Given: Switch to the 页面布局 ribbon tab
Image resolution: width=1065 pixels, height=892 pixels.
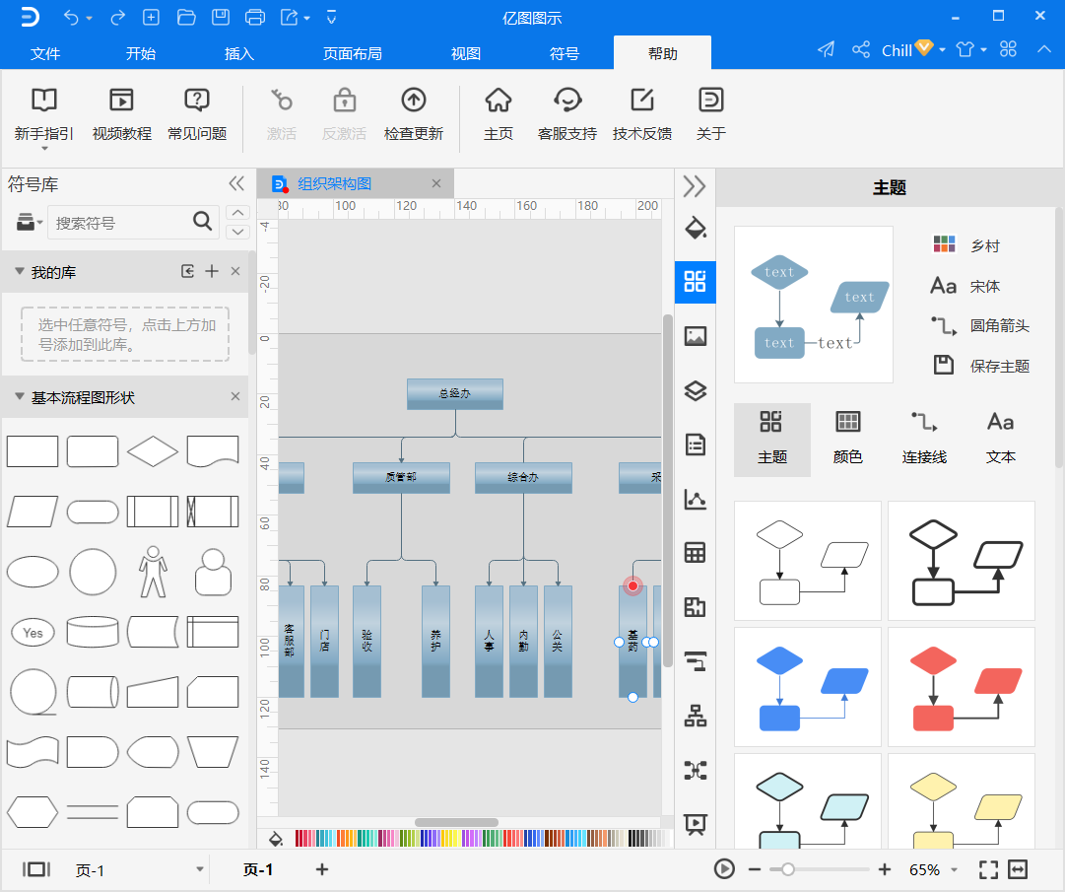Looking at the screenshot, I should tap(353, 53).
